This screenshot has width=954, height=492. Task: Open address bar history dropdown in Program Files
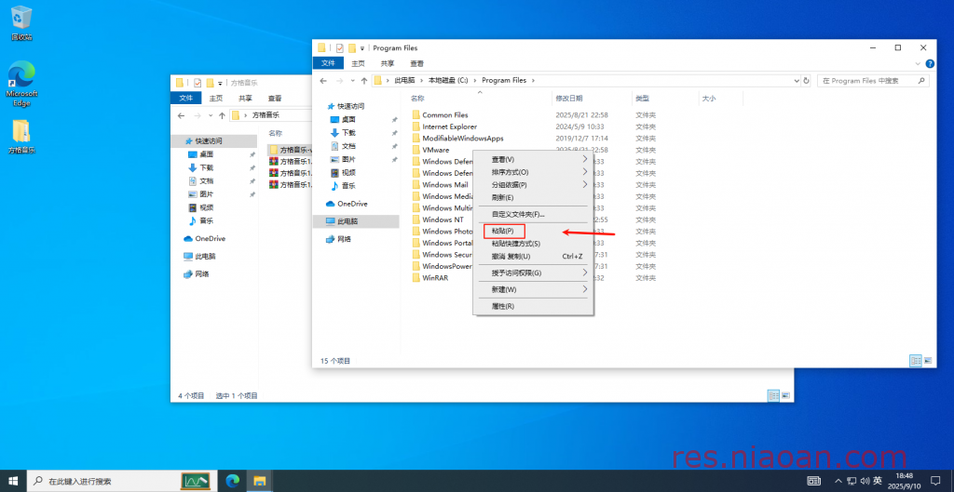coord(797,80)
